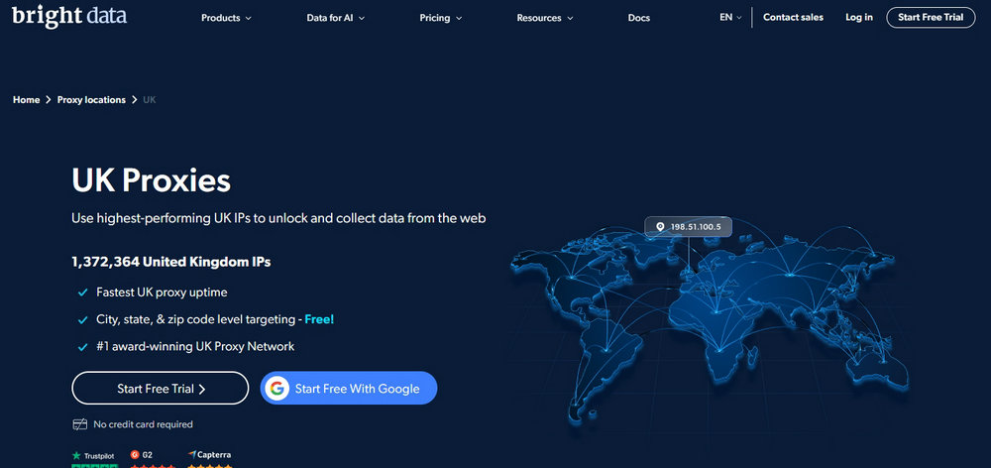Expand the Products dropdown chevron

point(249,18)
